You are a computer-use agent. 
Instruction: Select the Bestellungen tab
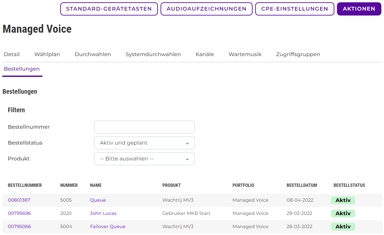tap(22, 69)
